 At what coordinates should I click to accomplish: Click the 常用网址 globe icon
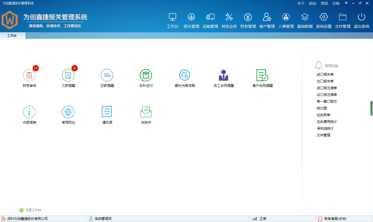click(68, 112)
